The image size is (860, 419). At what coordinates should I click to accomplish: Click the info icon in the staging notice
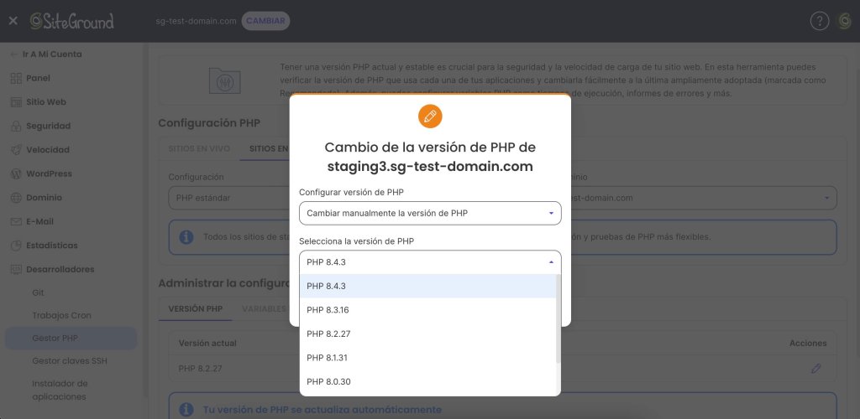(186, 237)
